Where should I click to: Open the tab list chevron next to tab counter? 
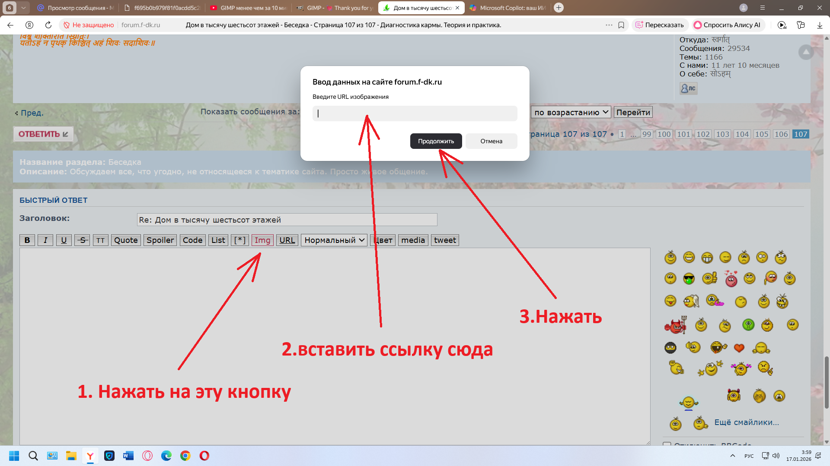tap(24, 7)
